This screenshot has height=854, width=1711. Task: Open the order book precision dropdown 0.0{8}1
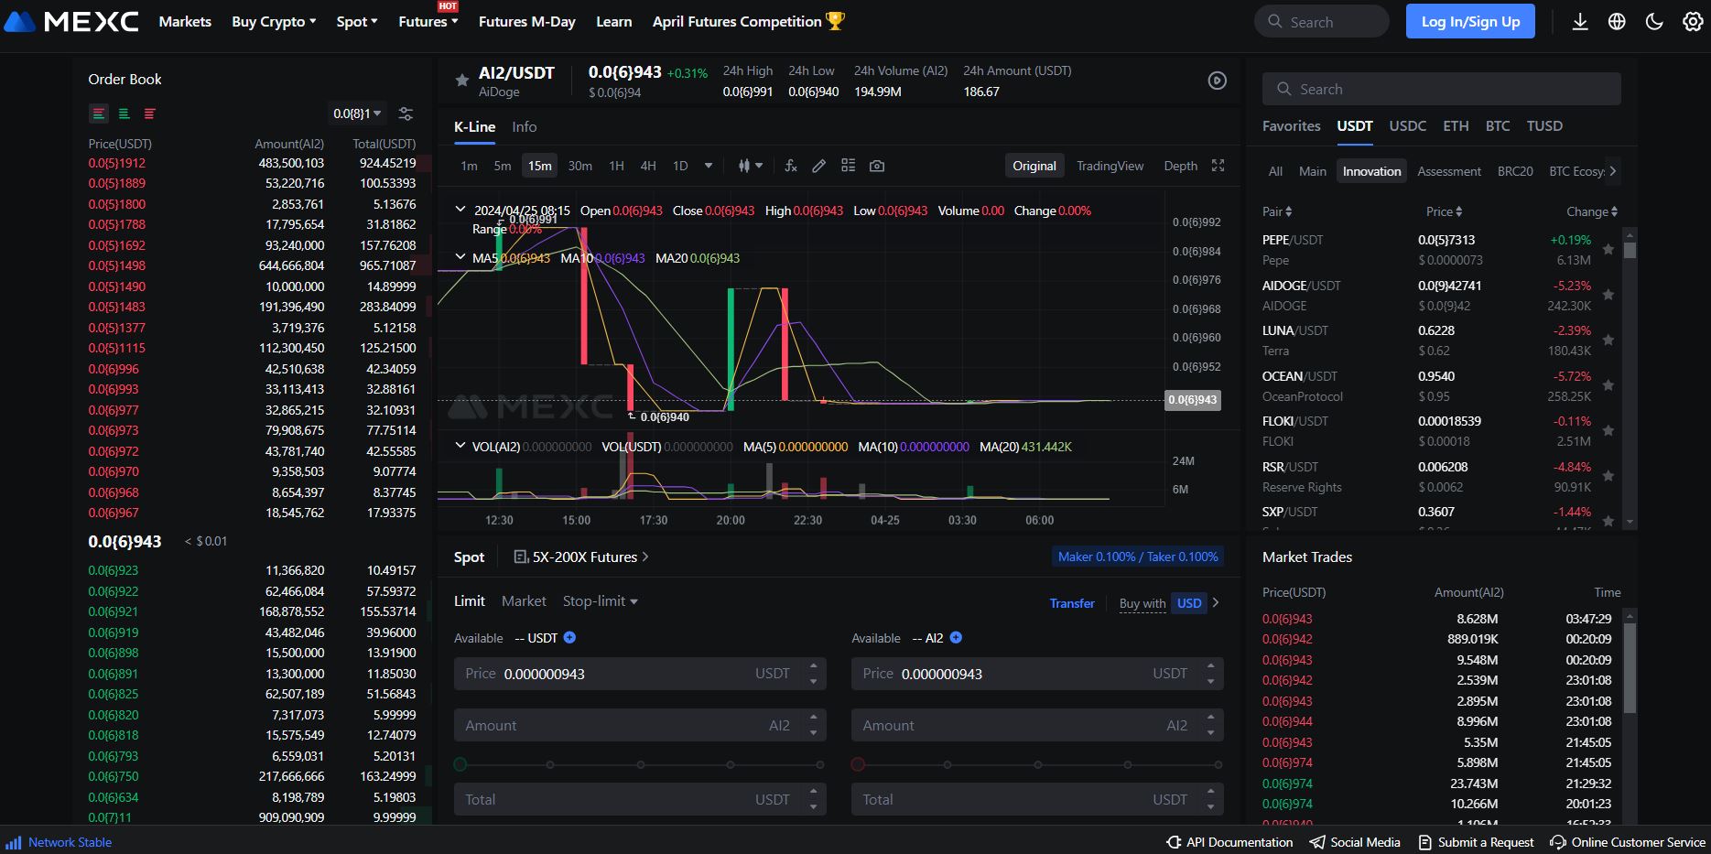click(357, 114)
